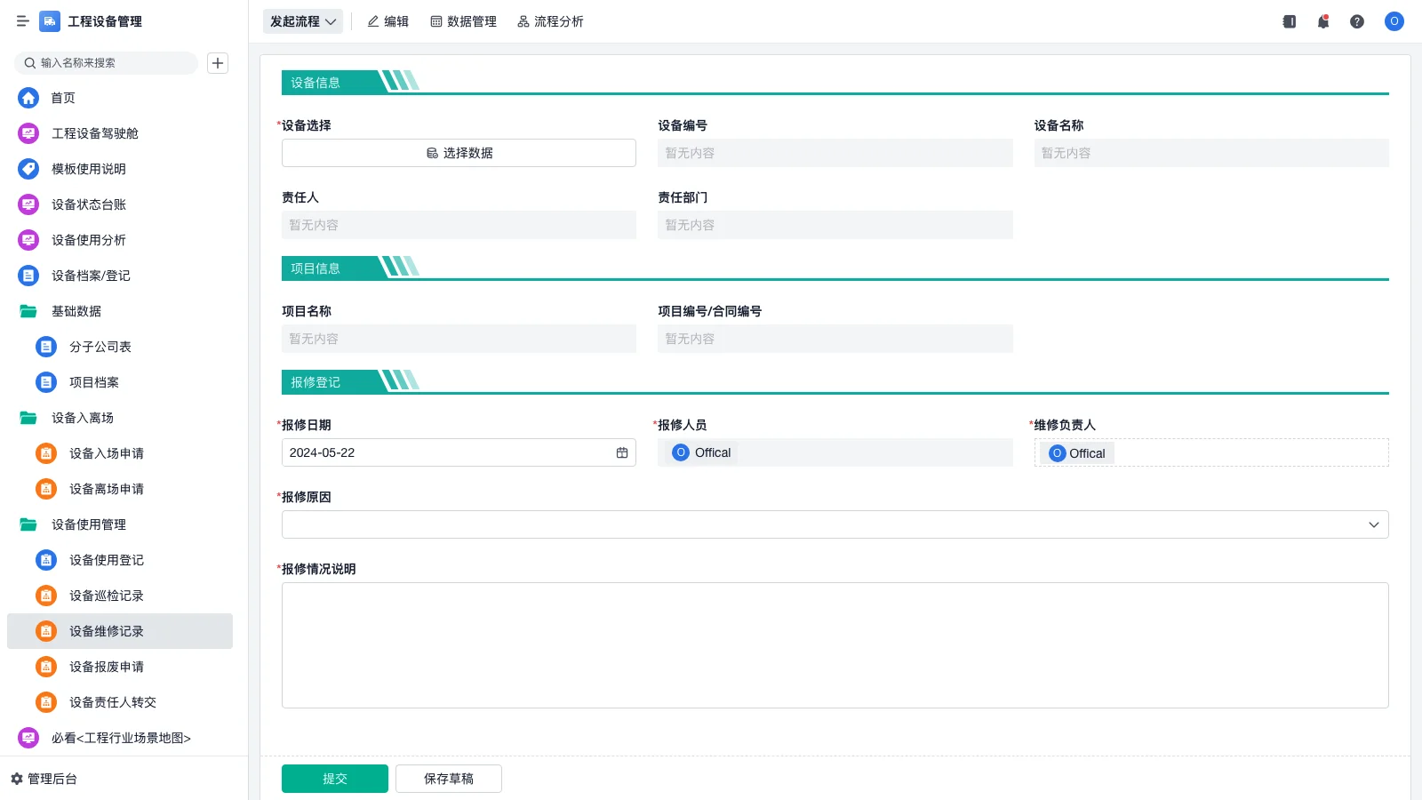Open 必看<工程行业场景地图> icon

pyautogui.click(x=28, y=738)
